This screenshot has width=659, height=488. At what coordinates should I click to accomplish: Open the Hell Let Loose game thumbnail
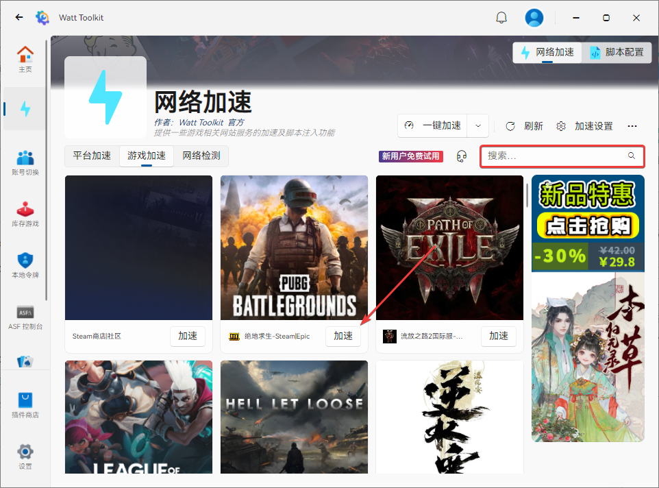[294, 417]
